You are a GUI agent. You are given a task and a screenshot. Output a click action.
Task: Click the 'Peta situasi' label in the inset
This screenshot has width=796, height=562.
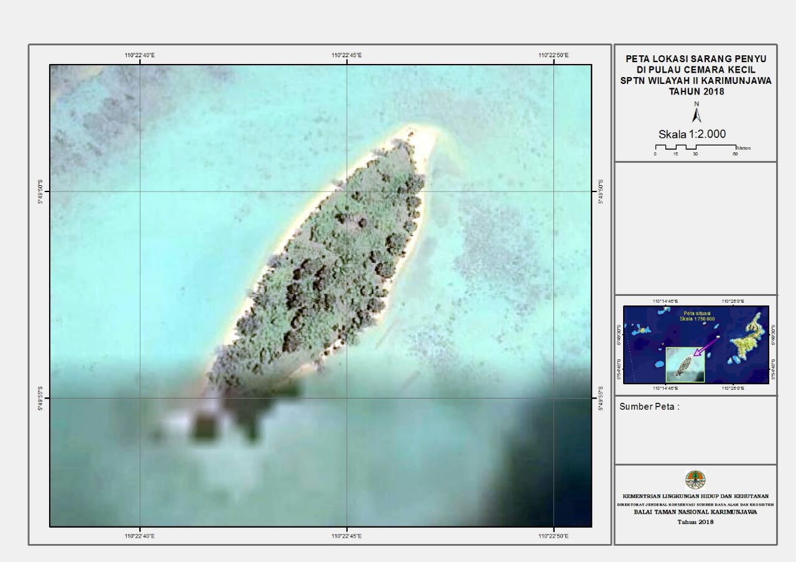(x=696, y=313)
